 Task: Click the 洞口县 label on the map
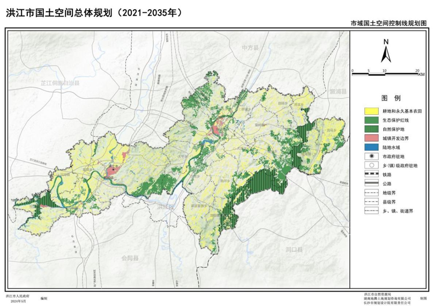click(x=294, y=249)
